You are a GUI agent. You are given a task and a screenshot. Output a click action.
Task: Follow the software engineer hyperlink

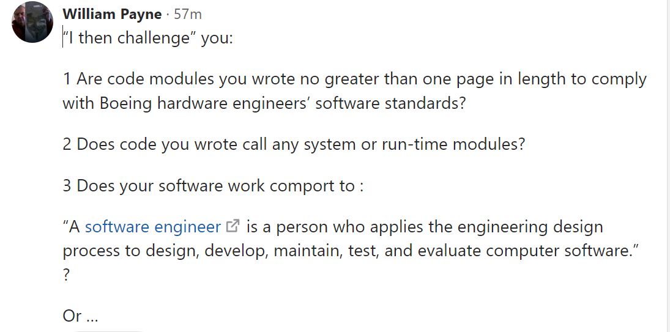tap(153, 227)
